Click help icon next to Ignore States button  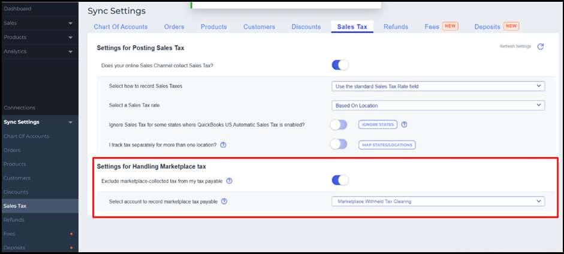[404, 125]
